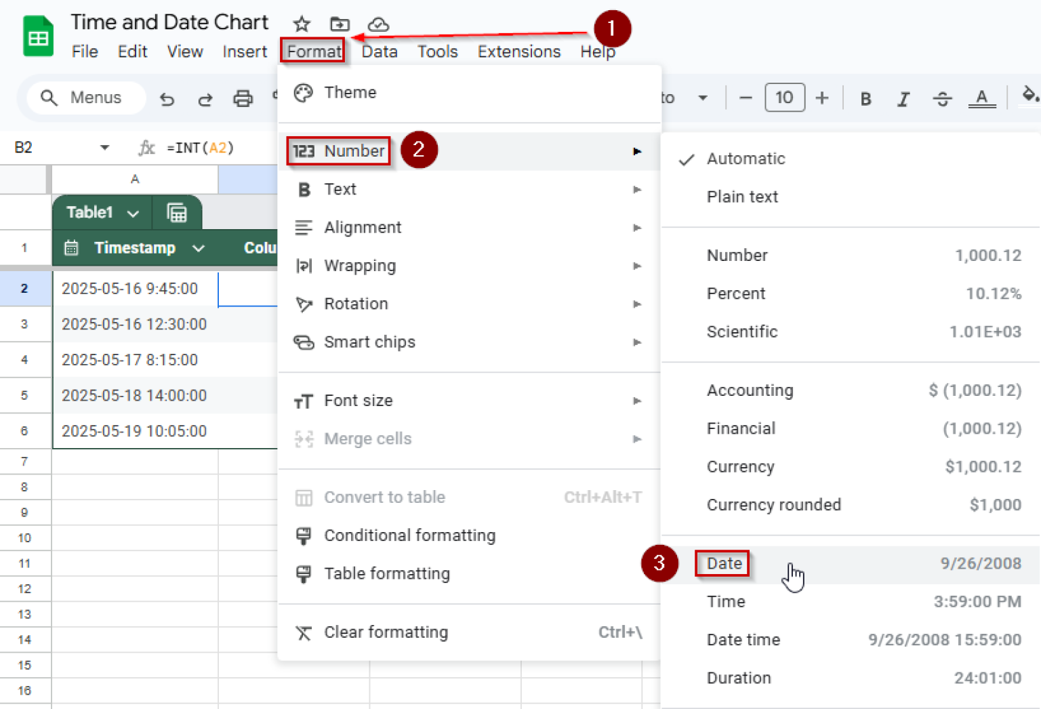Open the table options icon on Table1
This screenshot has width=1041, height=709.
pos(178,212)
